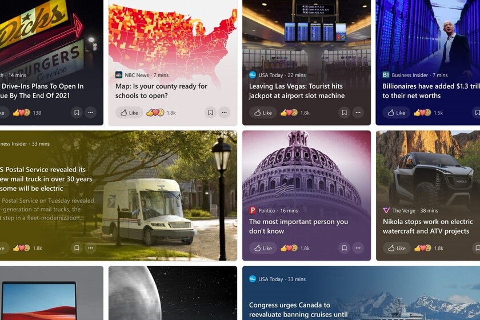The image size is (480, 320).
Task: Open Nikola stops work on electric watercraft headline
Action: pos(427,226)
